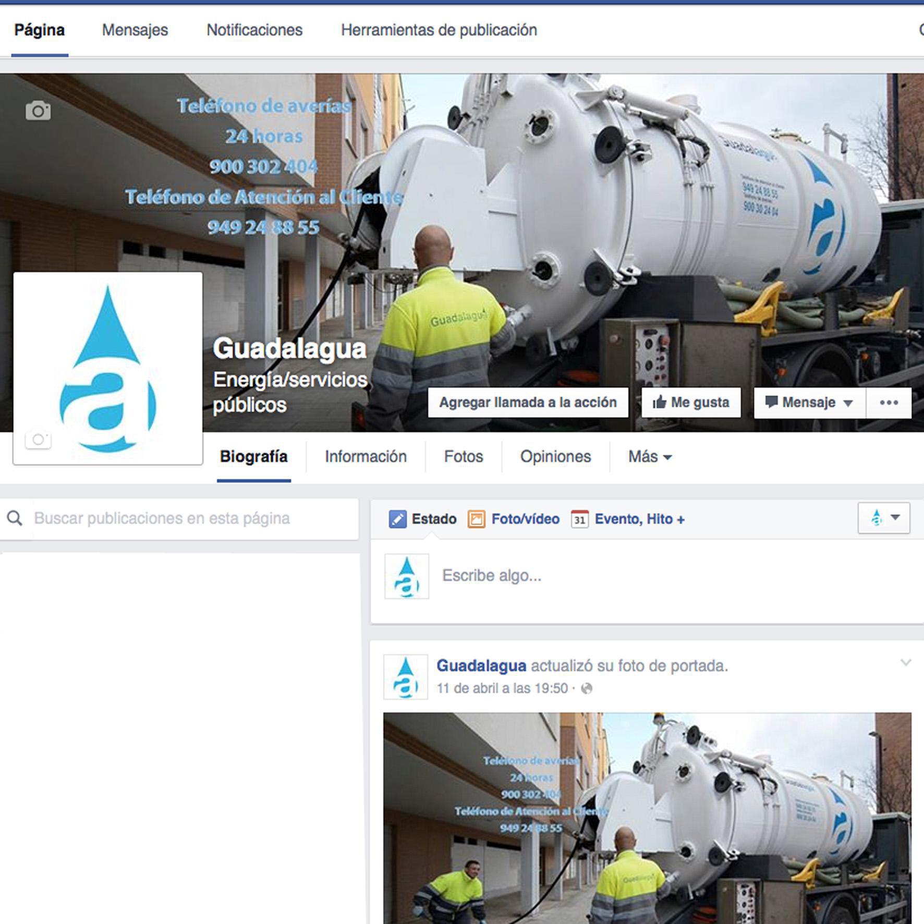Expand the Más dropdown tab
924x924 pixels.
(649, 457)
